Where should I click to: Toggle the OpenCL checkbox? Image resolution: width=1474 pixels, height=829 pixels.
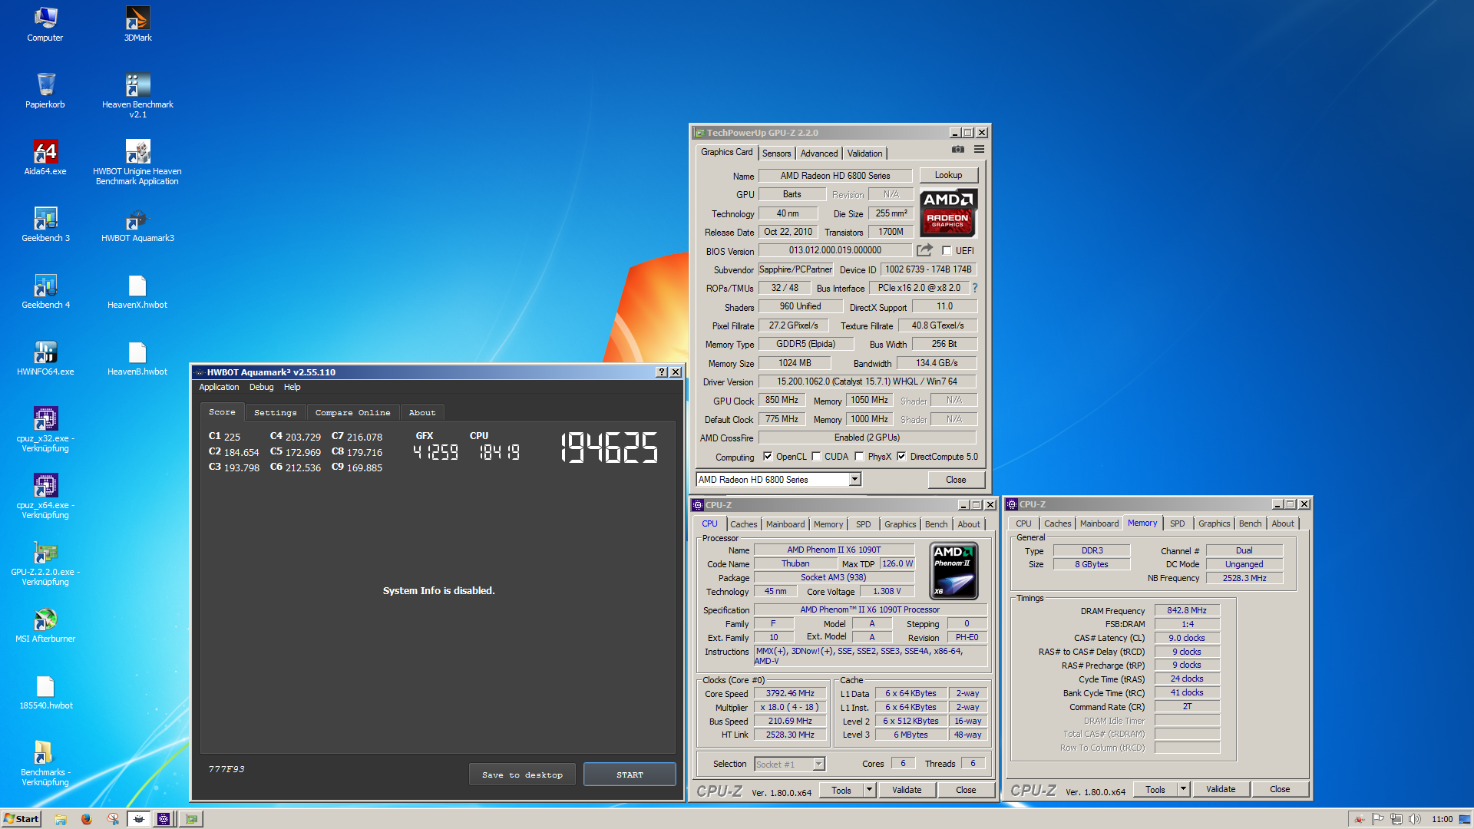767,457
